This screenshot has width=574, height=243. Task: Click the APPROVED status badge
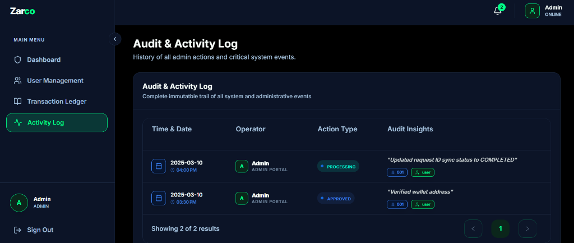pyautogui.click(x=336, y=198)
